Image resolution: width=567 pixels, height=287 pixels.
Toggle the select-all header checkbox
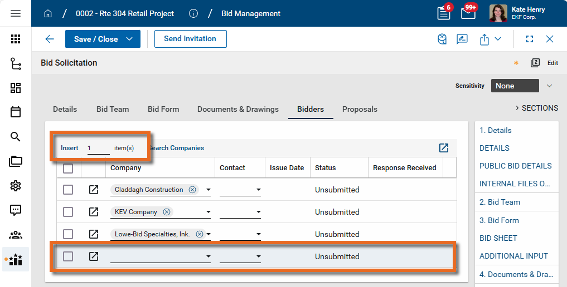[68, 168]
